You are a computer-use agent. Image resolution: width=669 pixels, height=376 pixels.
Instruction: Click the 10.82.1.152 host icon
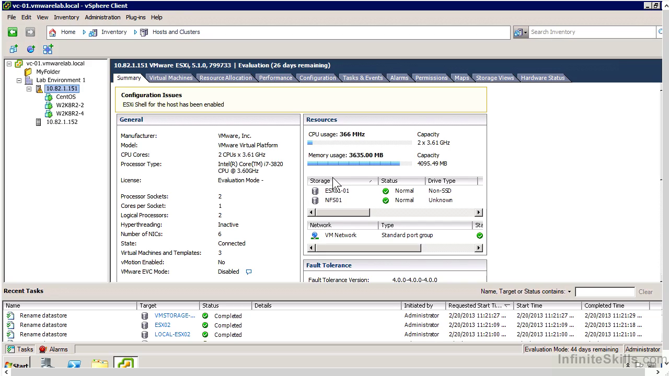click(38, 122)
